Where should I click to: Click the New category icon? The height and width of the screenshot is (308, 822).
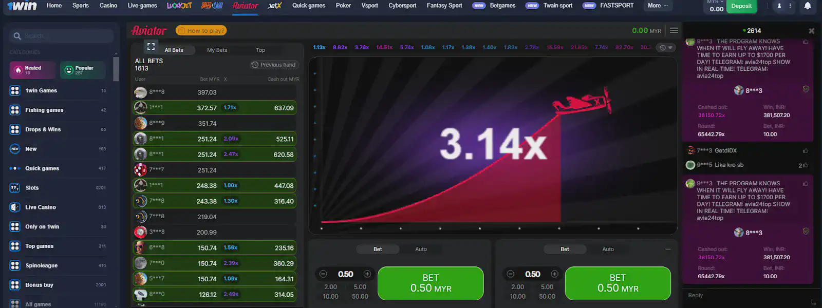15,149
